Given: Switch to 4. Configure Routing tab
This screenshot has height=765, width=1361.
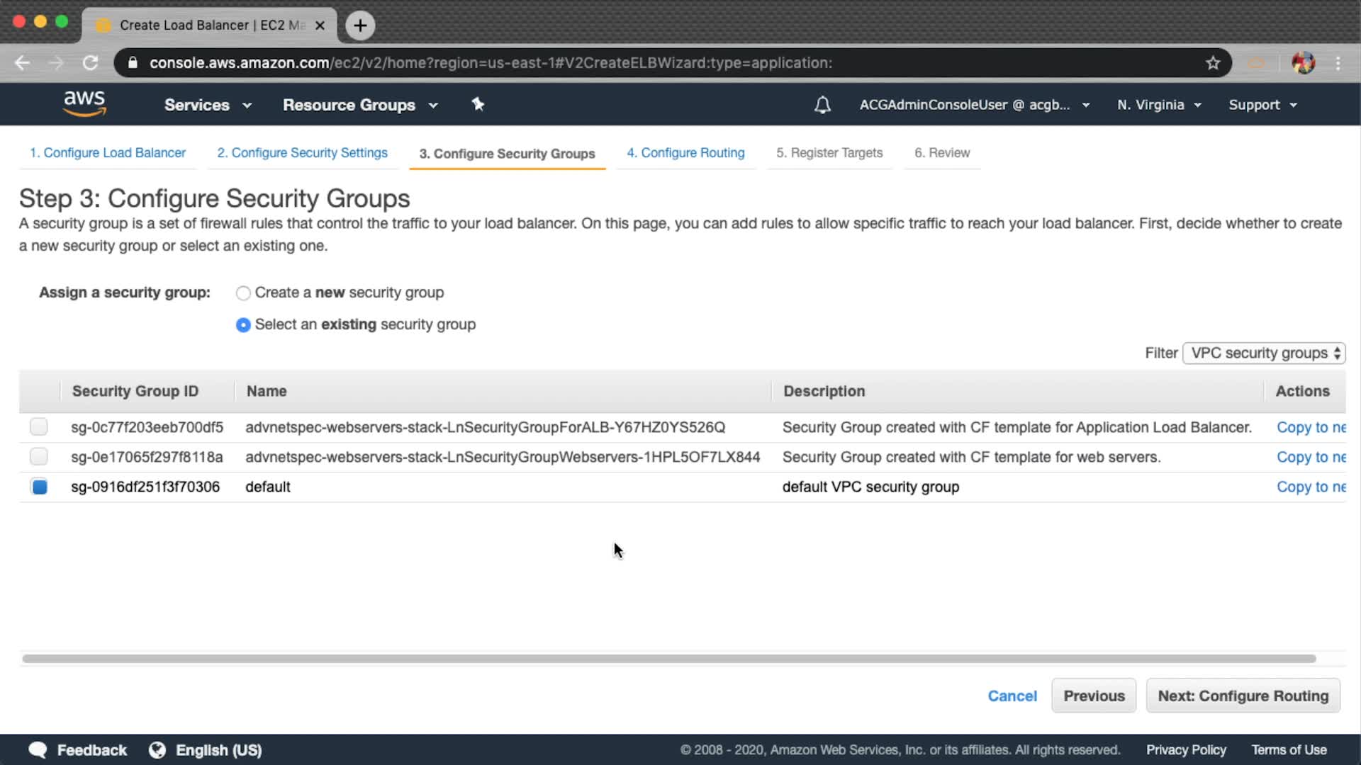Looking at the screenshot, I should point(685,153).
